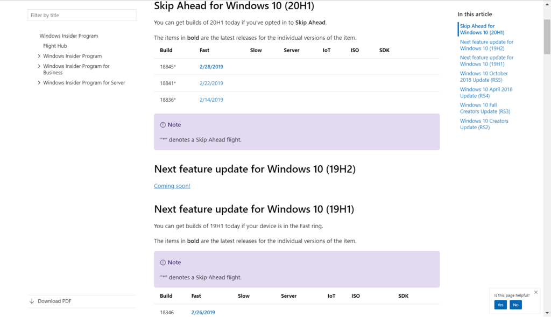
Task: Jump to October 2018 Update (RS5) section
Action: [484, 76]
